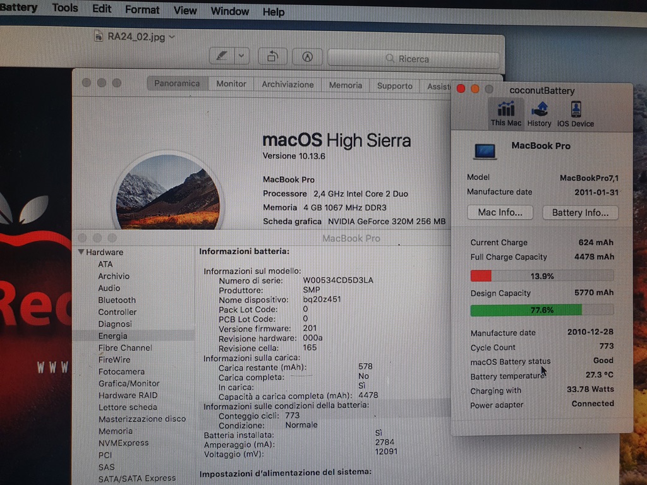Select Energia in Hardware list
This screenshot has height=485, width=647.
click(x=134, y=336)
